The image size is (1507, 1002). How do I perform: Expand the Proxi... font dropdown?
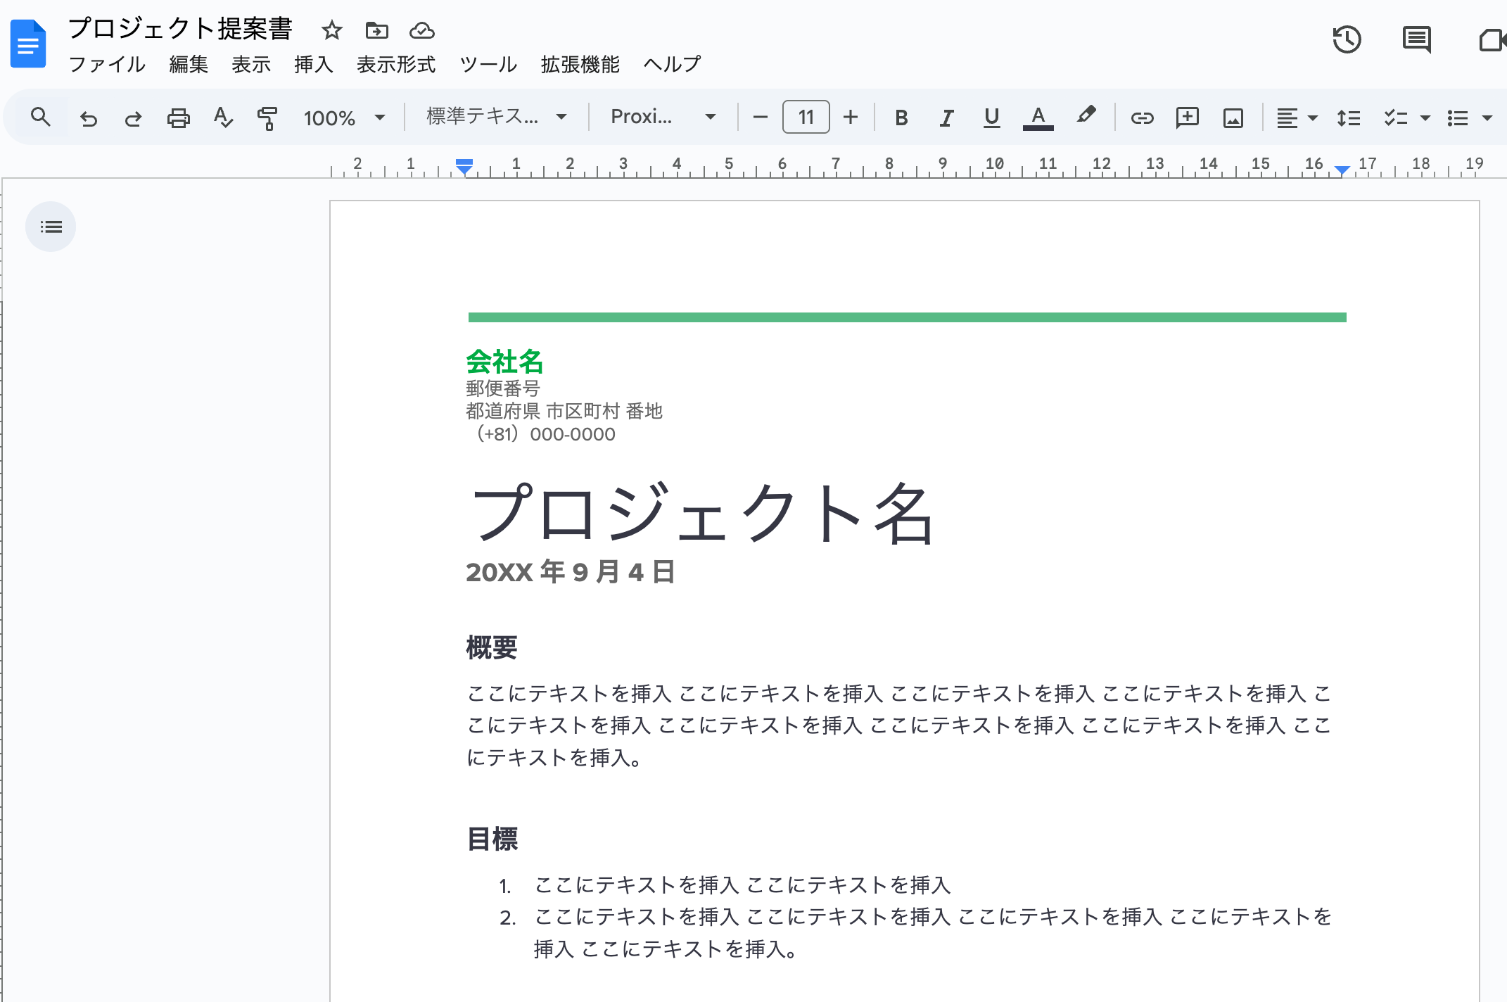662,117
